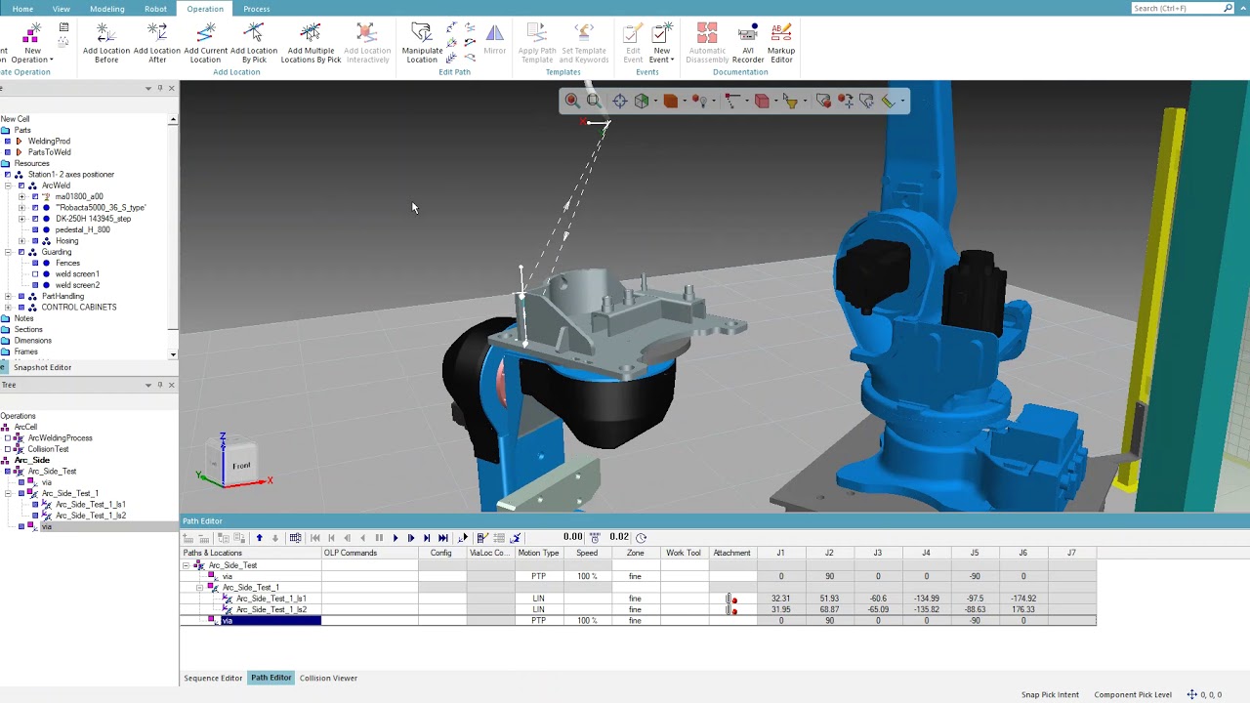The width and height of the screenshot is (1250, 703).
Task: Switch to the Sequence Editor tab
Action: 213,678
